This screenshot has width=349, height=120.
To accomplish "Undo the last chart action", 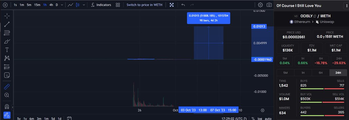I will click(x=183, y=5).
